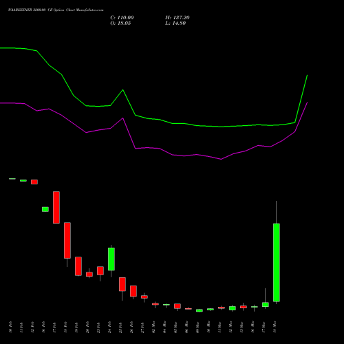Click the high value H: 137.20
The image size is (344, 344).
(178, 18)
